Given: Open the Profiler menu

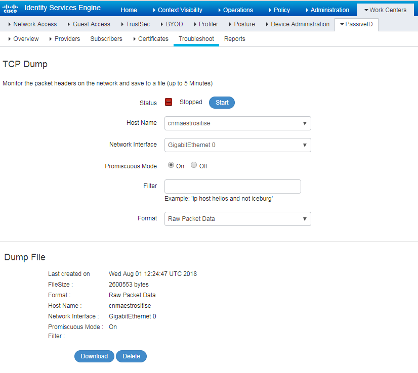Looking at the screenshot, I should coord(206,24).
